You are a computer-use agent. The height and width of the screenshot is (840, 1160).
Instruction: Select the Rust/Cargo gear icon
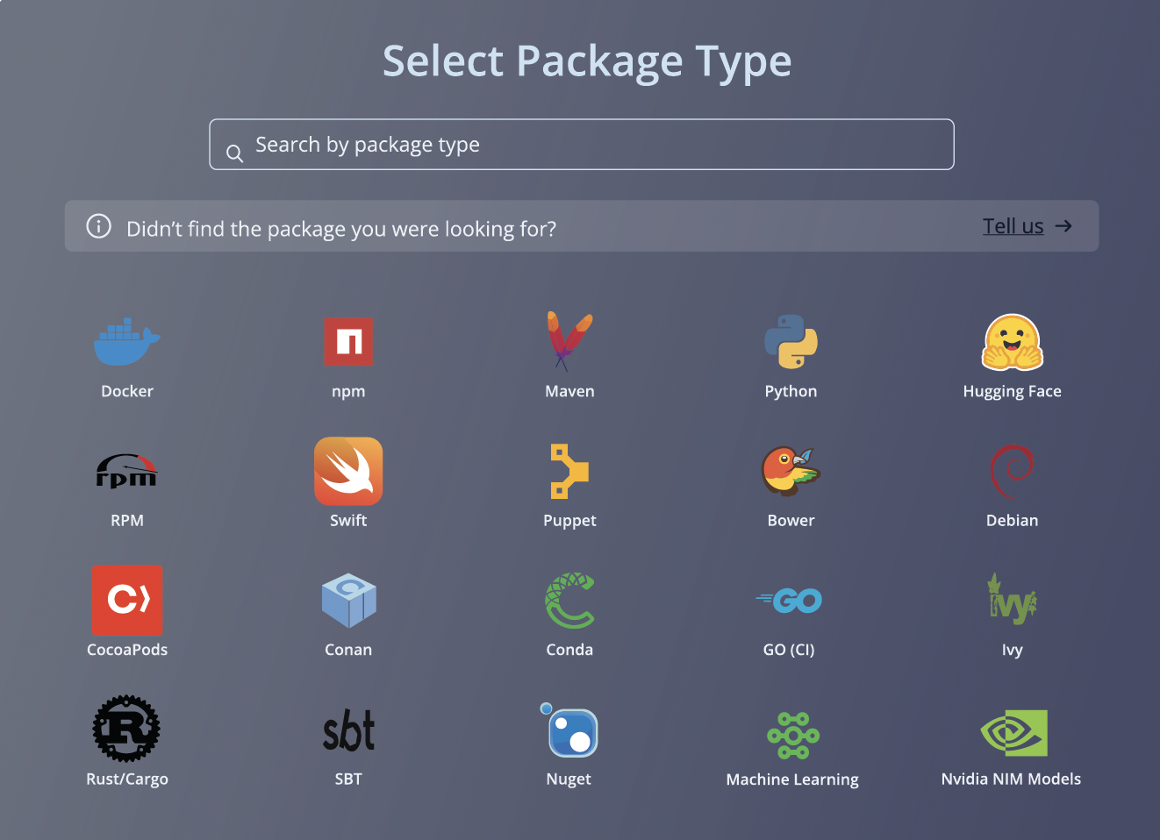coord(127,729)
